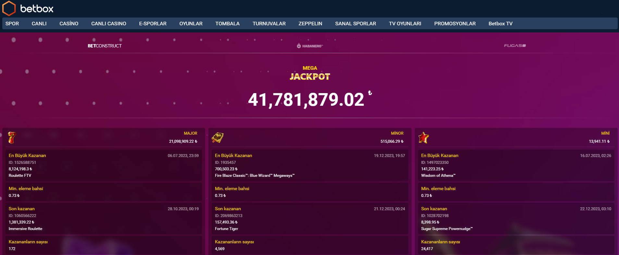
Task: Open E-SPORLAR section
Action: 153,23
